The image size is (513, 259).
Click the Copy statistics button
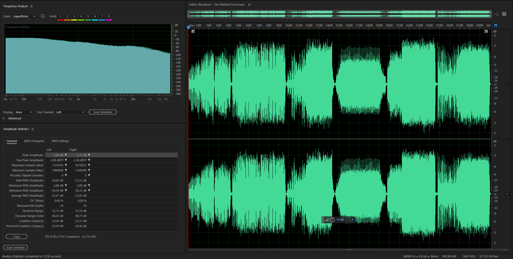pyautogui.click(x=17, y=237)
